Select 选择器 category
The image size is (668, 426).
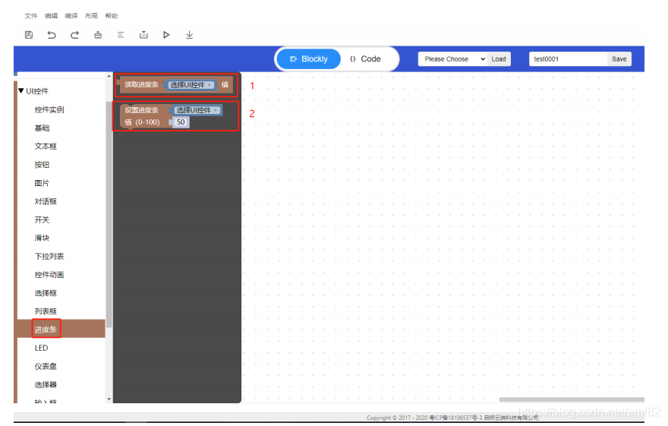click(45, 384)
